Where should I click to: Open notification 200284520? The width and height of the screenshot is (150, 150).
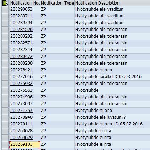point(21,30)
